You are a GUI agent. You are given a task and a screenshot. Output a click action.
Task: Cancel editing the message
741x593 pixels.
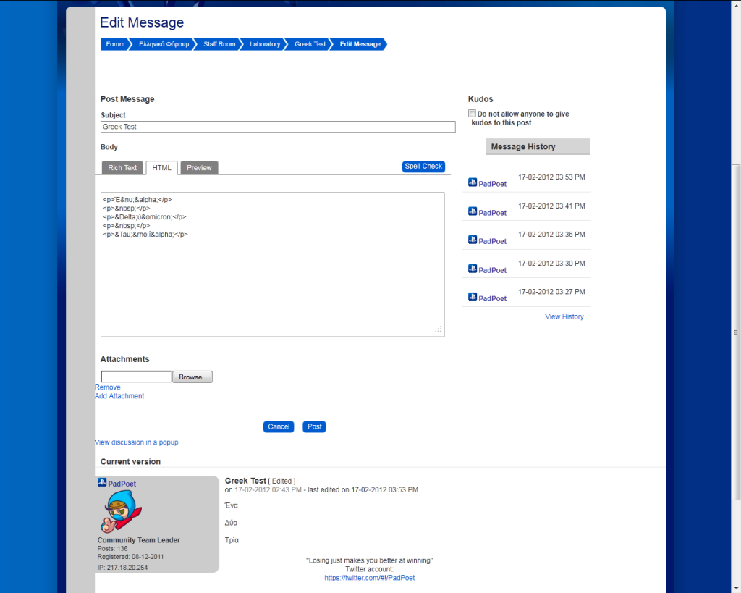click(279, 427)
